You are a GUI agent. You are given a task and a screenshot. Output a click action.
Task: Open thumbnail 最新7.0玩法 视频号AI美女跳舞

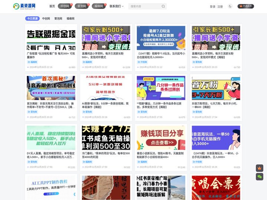[x=161, y=38]
